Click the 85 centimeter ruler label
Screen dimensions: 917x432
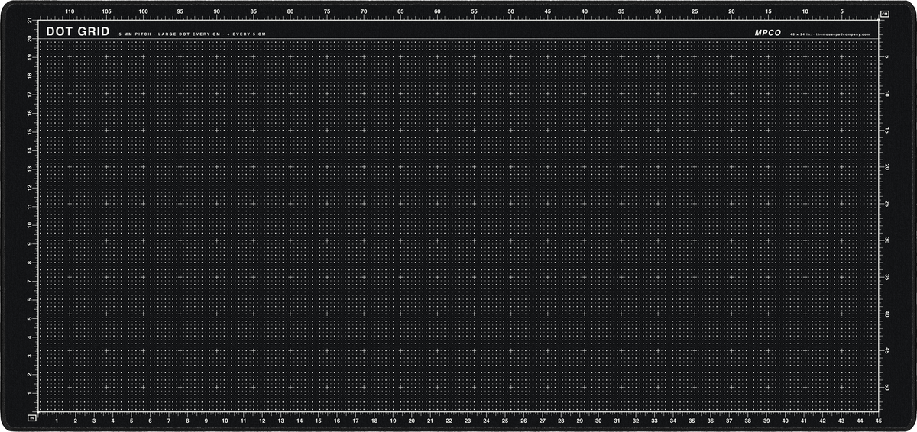[254, 11]
